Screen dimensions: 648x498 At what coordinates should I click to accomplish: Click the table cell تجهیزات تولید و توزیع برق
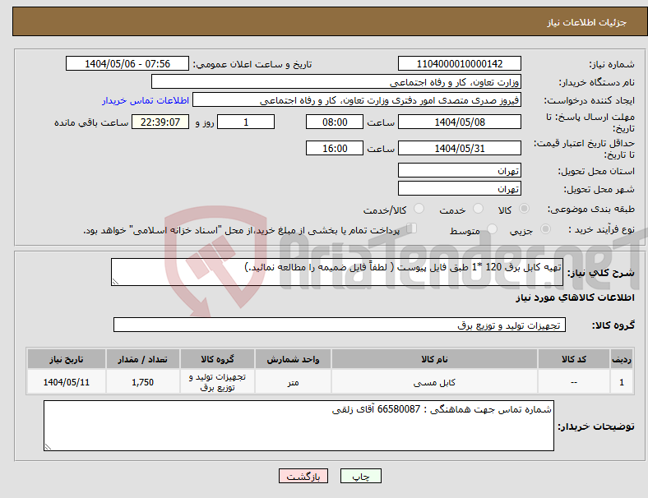pyautogui.click(x=217, y=382)
